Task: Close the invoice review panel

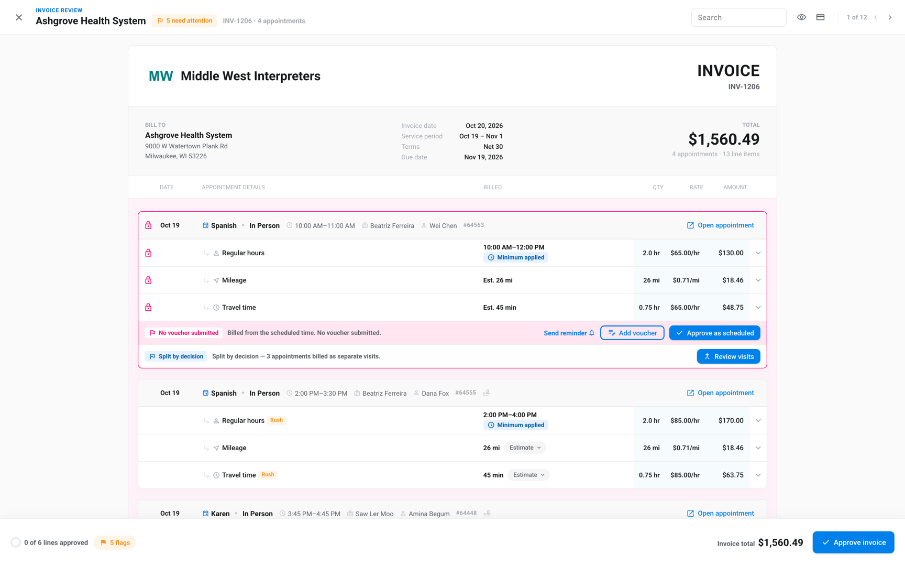Action: 19,17
